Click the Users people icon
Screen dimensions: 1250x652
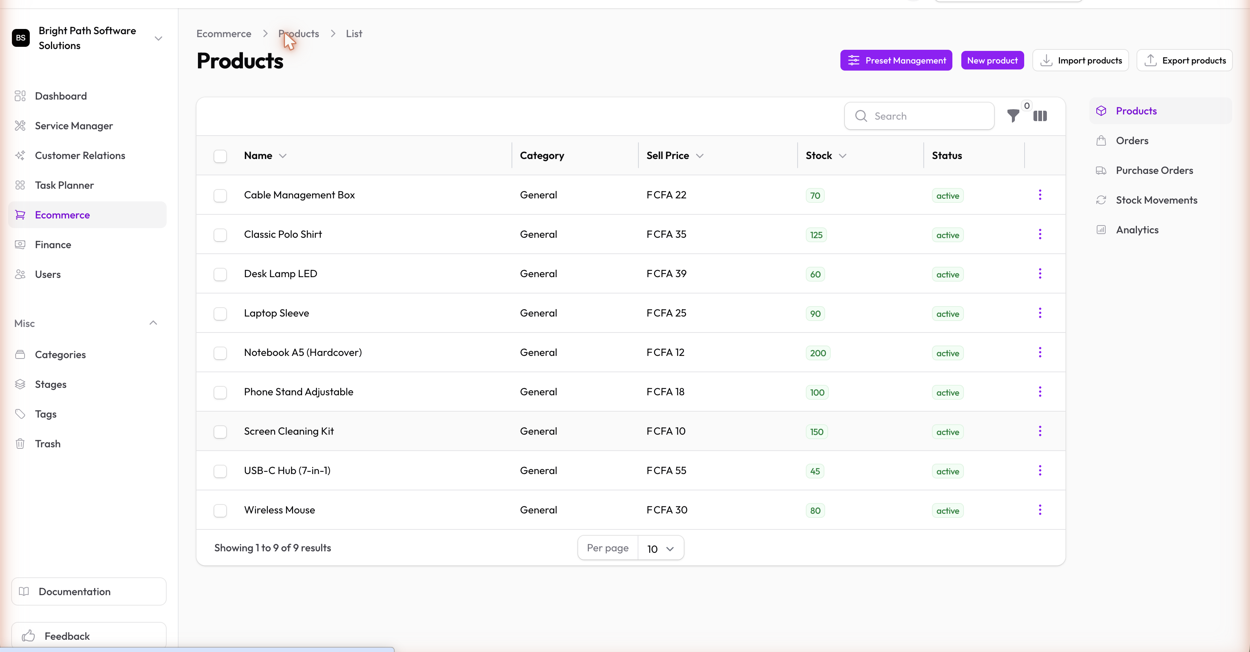pyautogui.click(x=20, y=274)
